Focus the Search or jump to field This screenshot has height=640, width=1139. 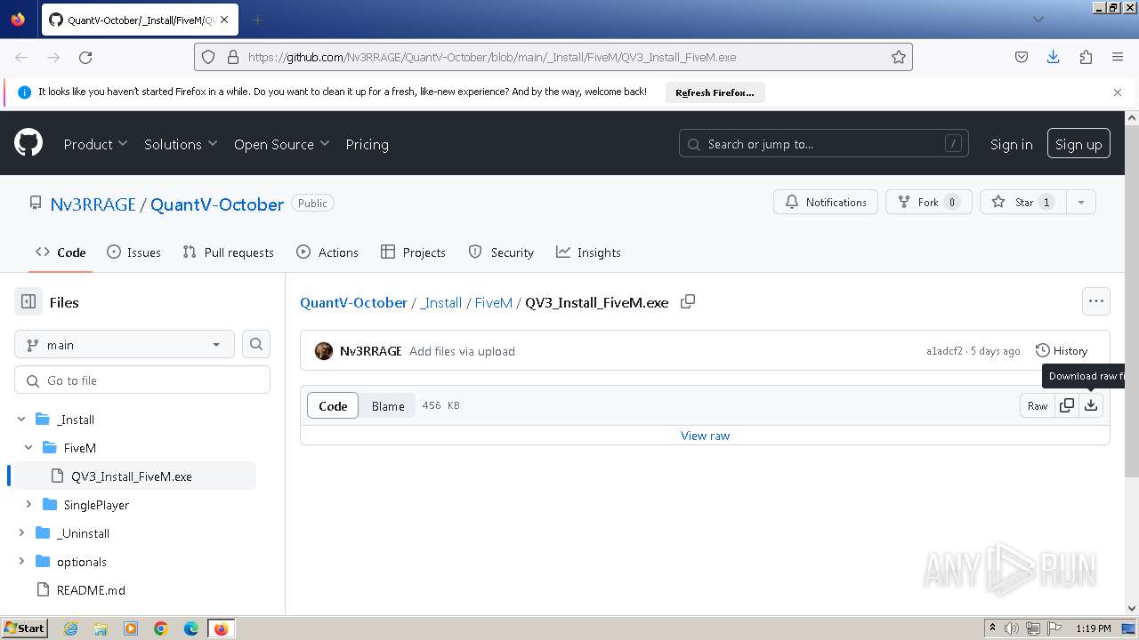824,144
